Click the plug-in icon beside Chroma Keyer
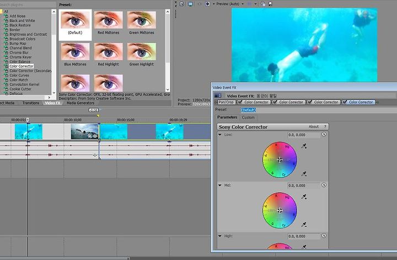The width and height of the screenshot is (397, 260). pos(6,57)
